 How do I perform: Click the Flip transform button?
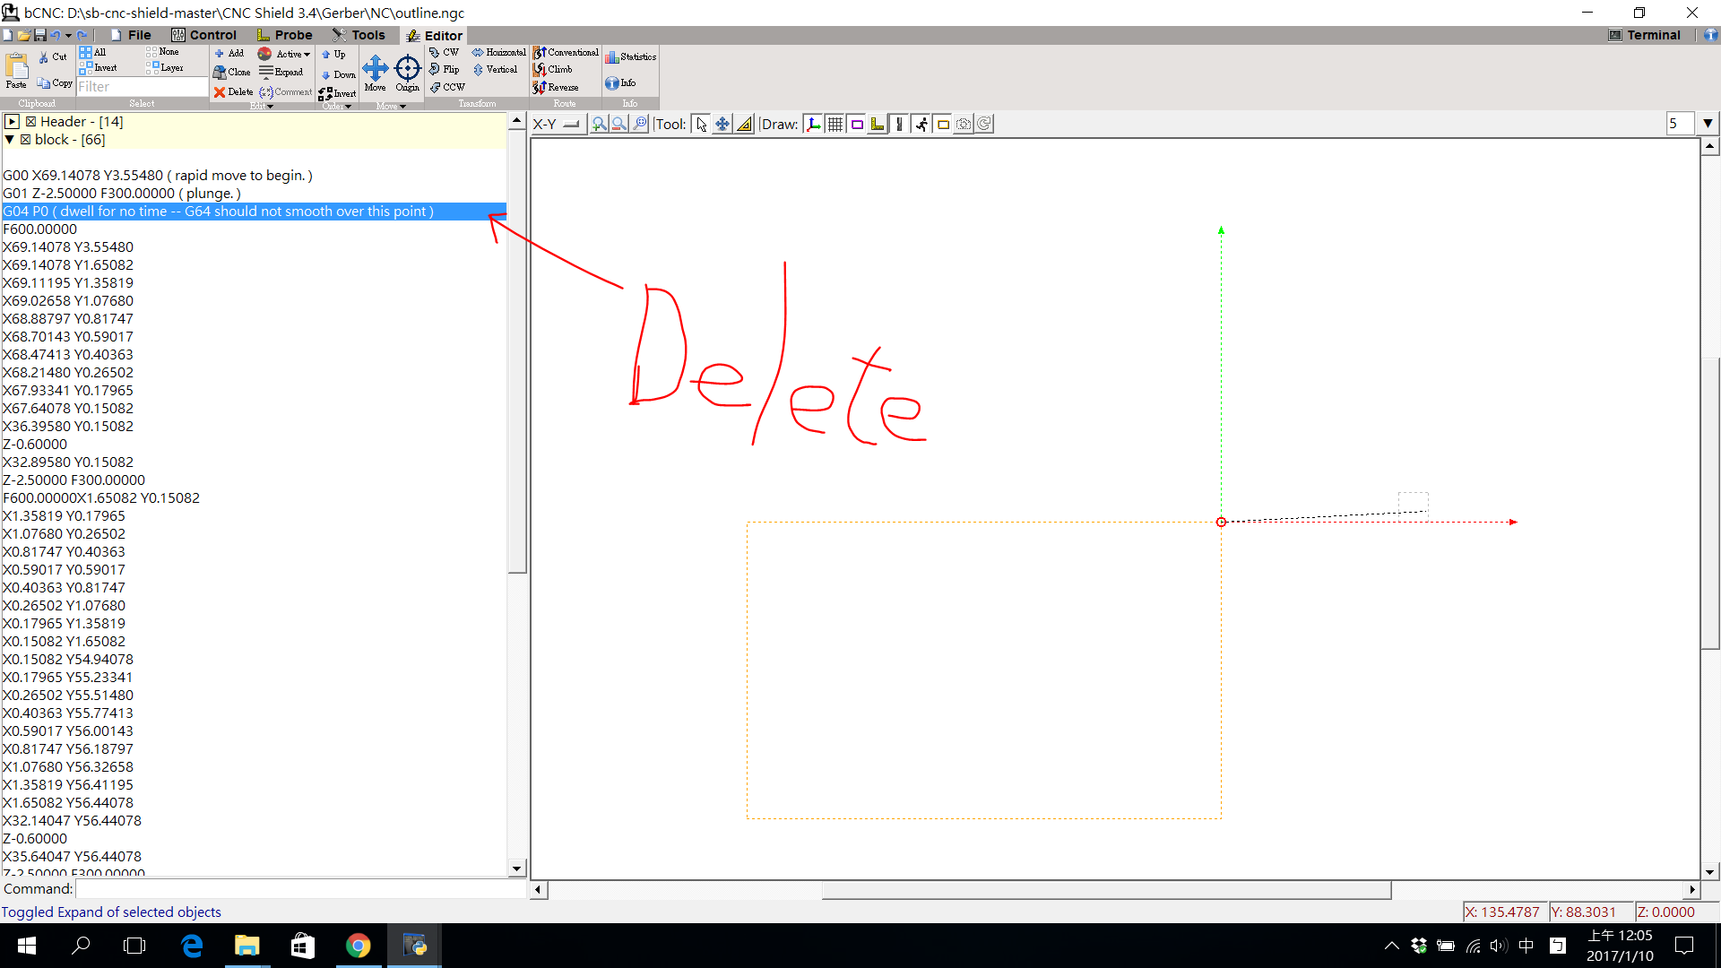coord(444,69)
